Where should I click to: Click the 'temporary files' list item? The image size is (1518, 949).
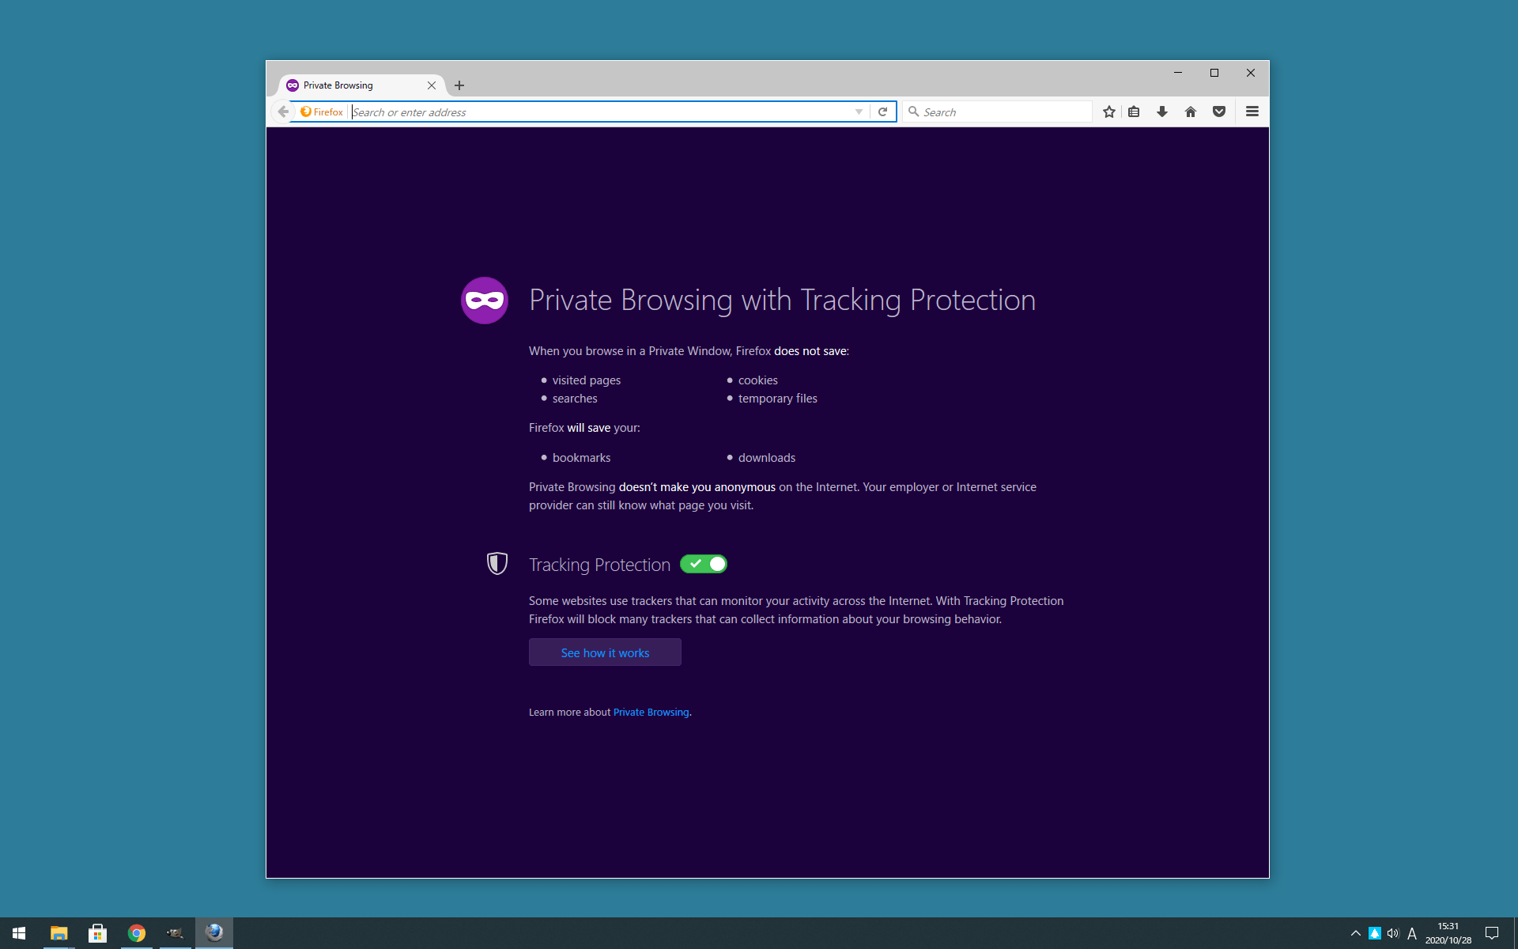pos(778,399)
